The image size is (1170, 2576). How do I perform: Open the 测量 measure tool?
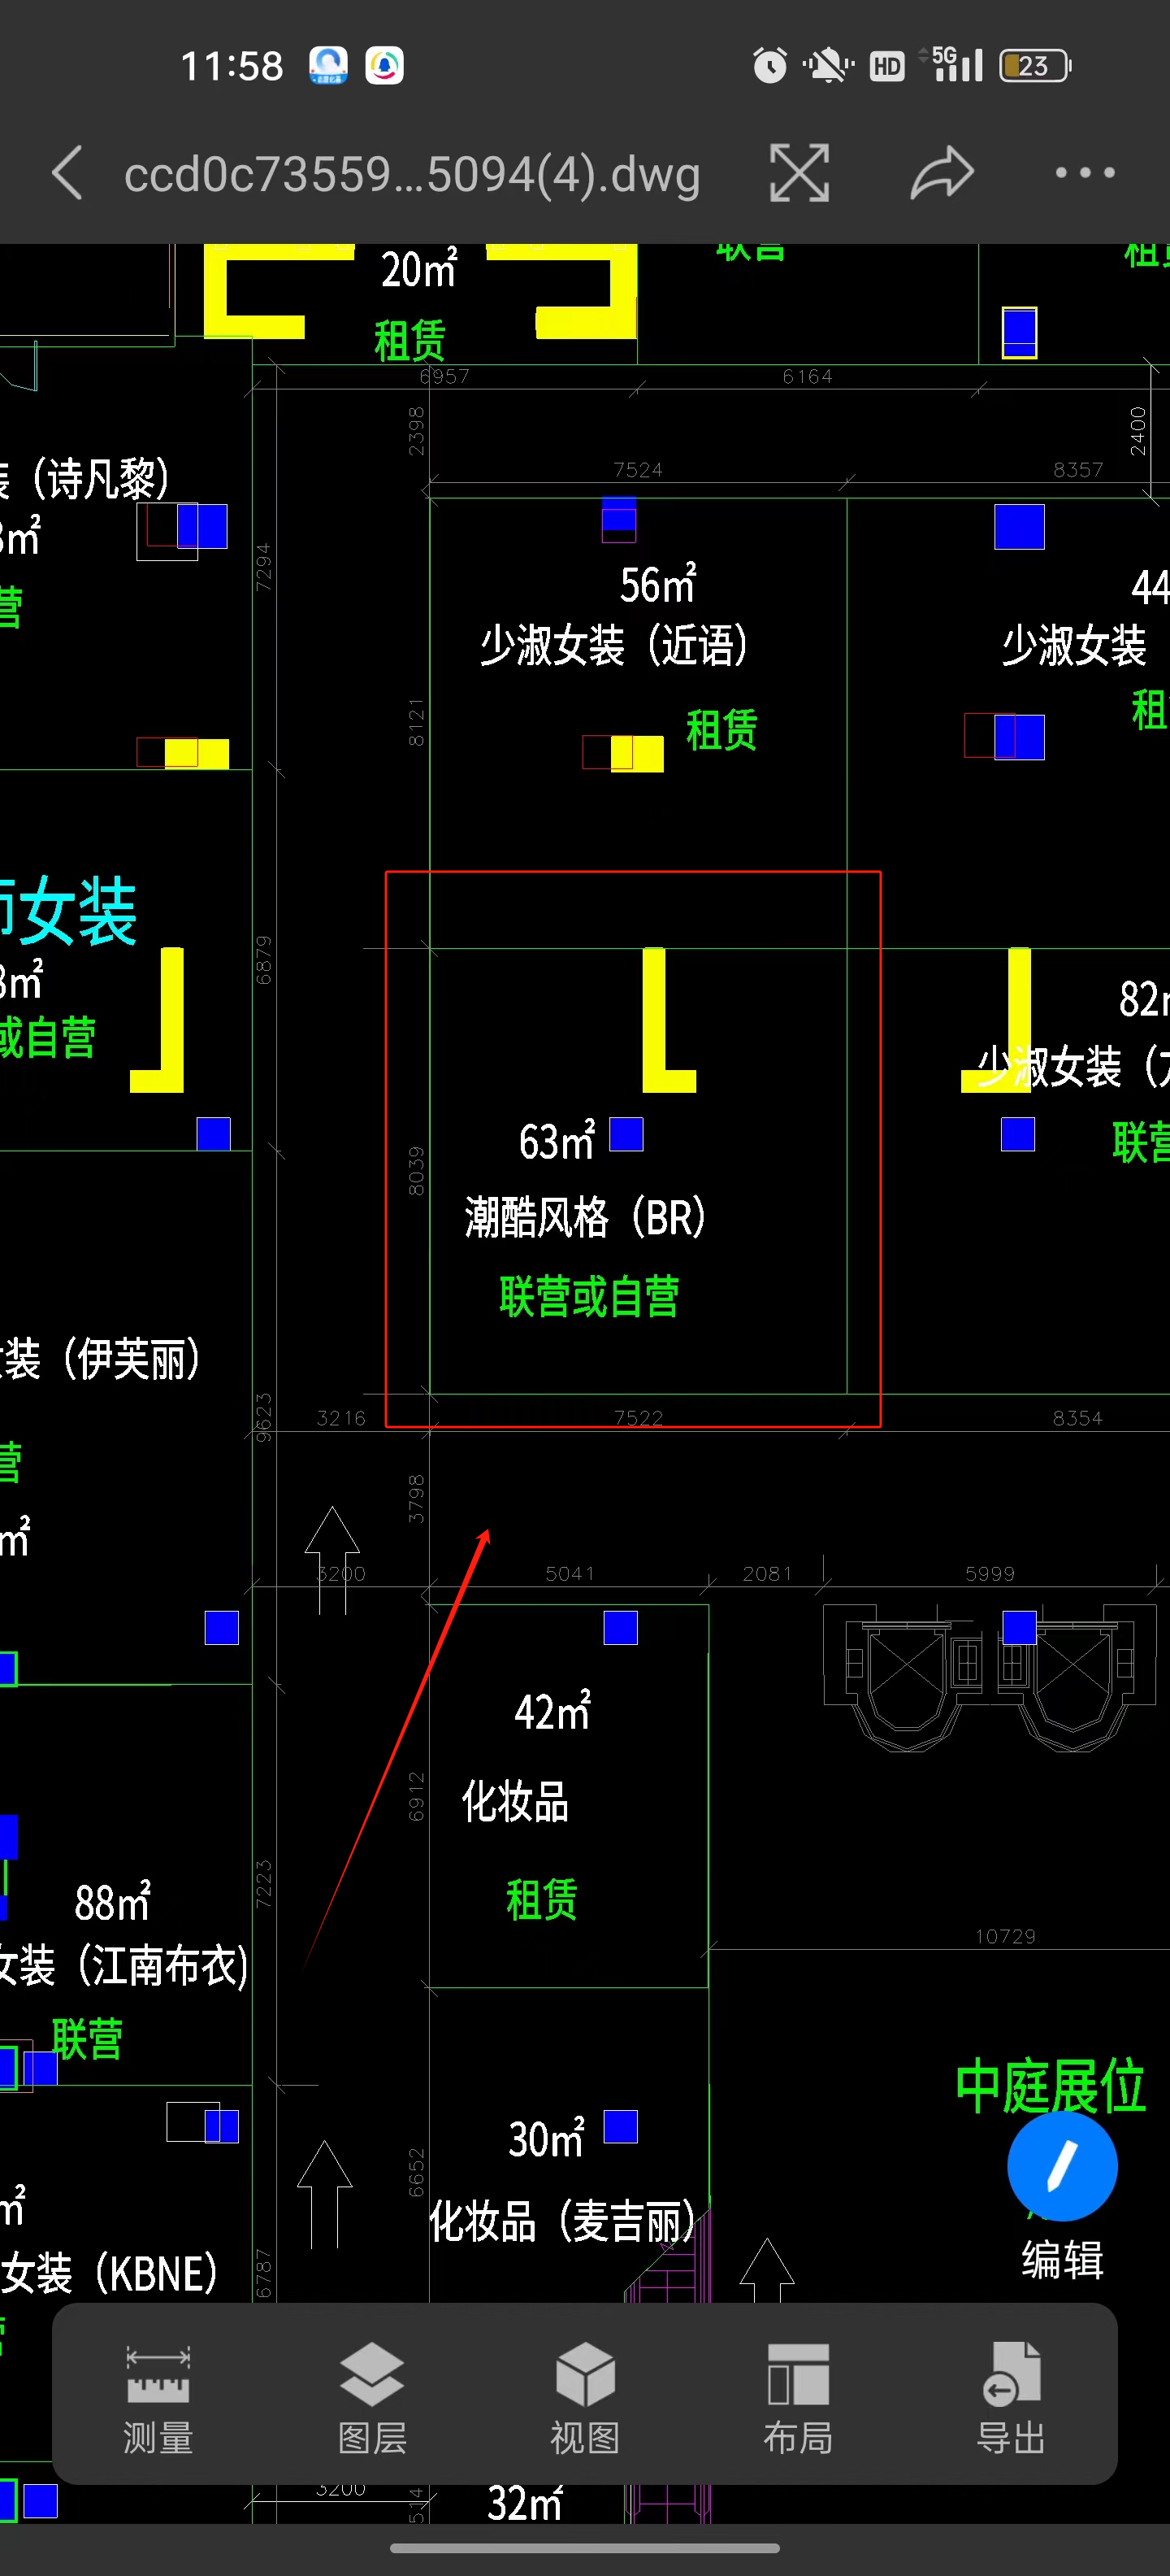[158, 2397]
